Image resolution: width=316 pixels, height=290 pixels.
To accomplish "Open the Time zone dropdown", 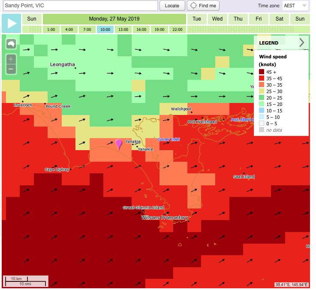I will 295,6.
